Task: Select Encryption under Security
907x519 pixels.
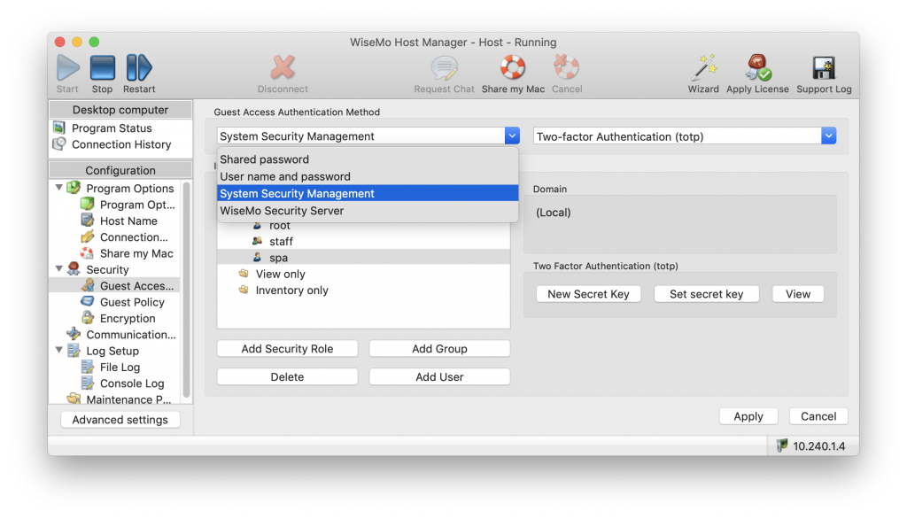Action: (x=128, y=319)
